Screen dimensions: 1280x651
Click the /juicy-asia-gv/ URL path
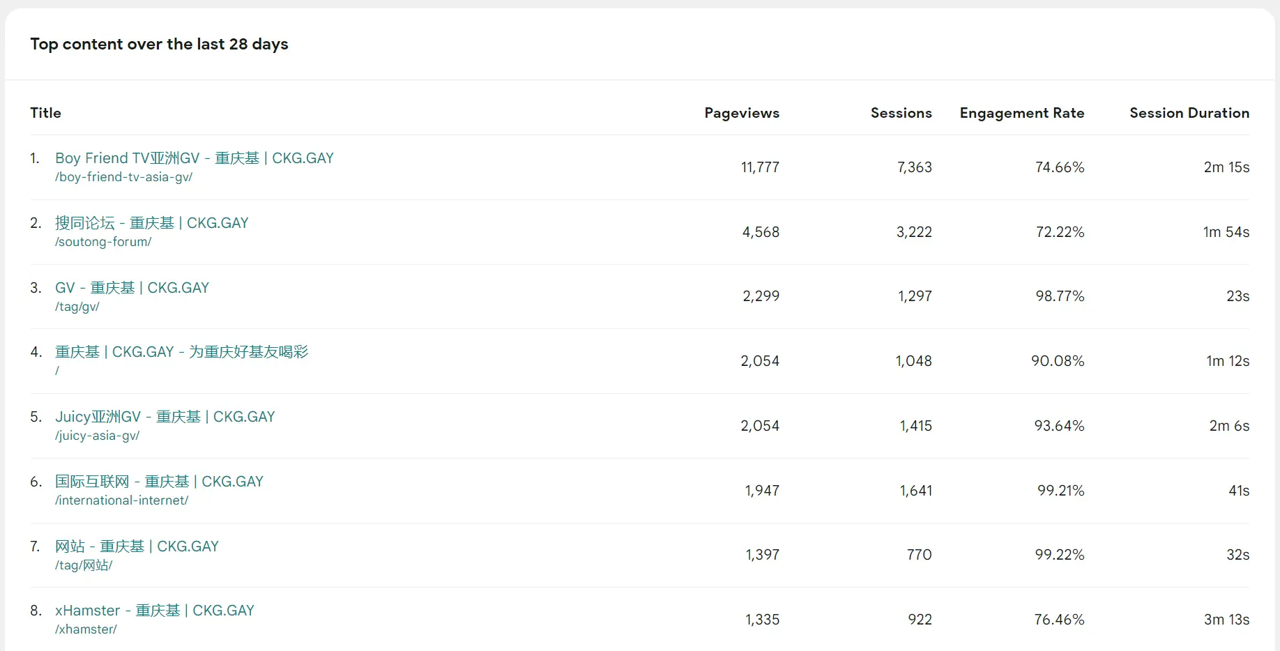coord(97,436)
